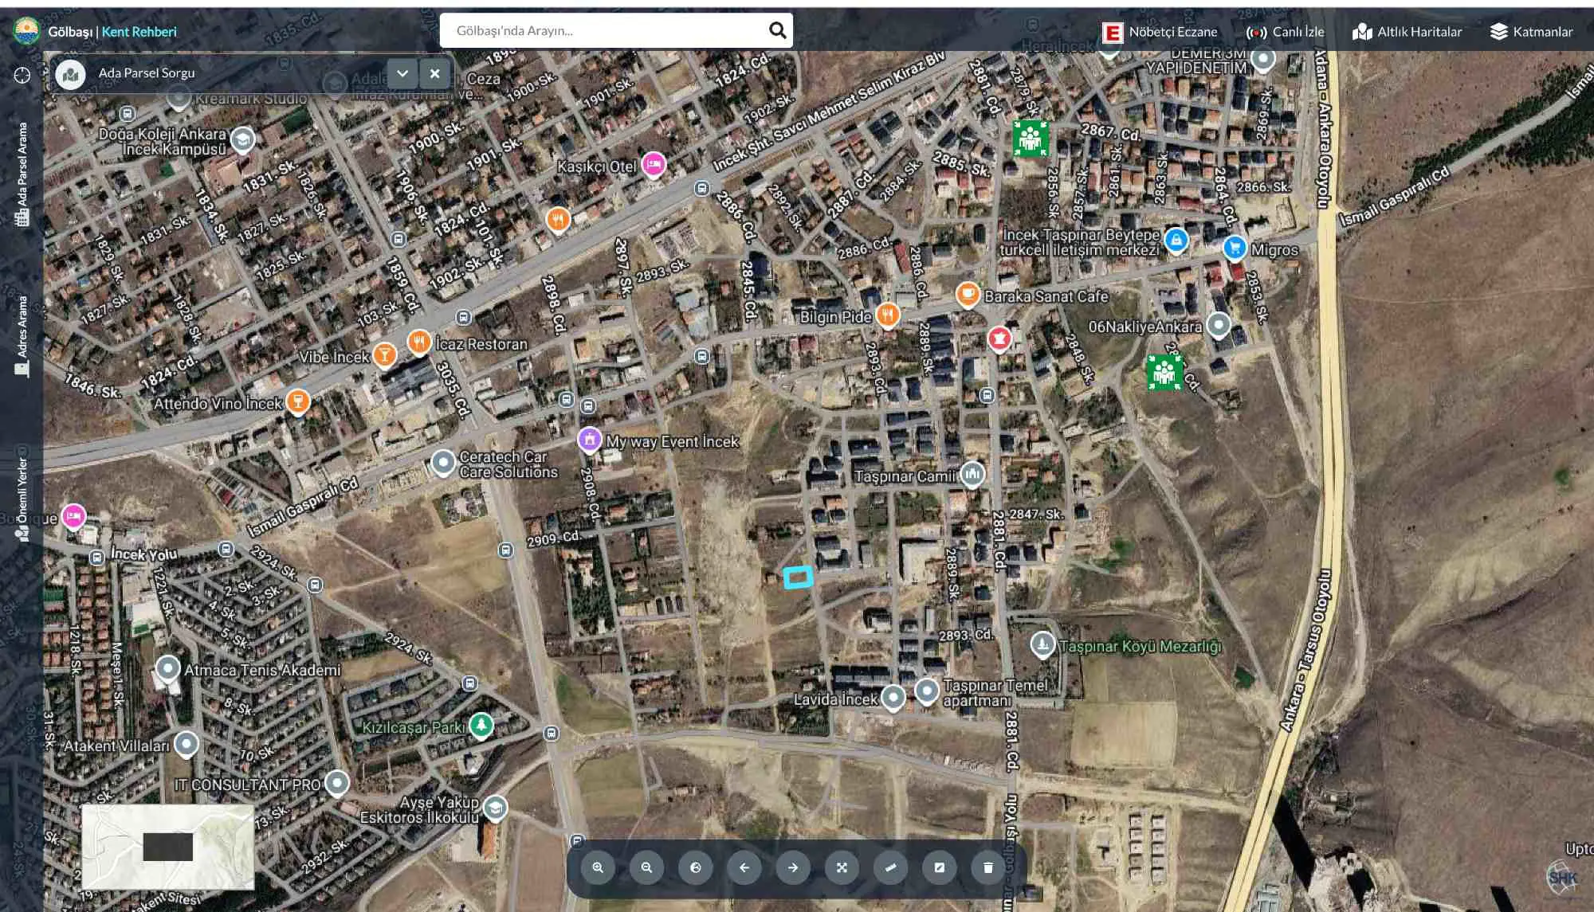This screenshot has width=1594, height=912.
Task: Zoom out with the magnifier minus tool
Action: tap(646, 867)
